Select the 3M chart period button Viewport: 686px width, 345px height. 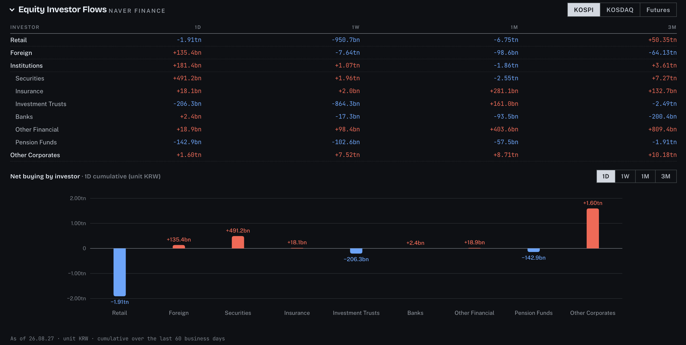pyautogui.click(x=666, y=176)
